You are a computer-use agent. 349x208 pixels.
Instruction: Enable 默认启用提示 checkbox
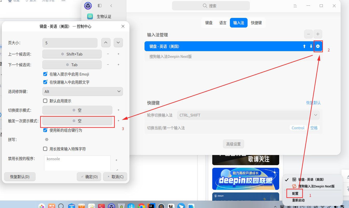click(x=45, y=101)
